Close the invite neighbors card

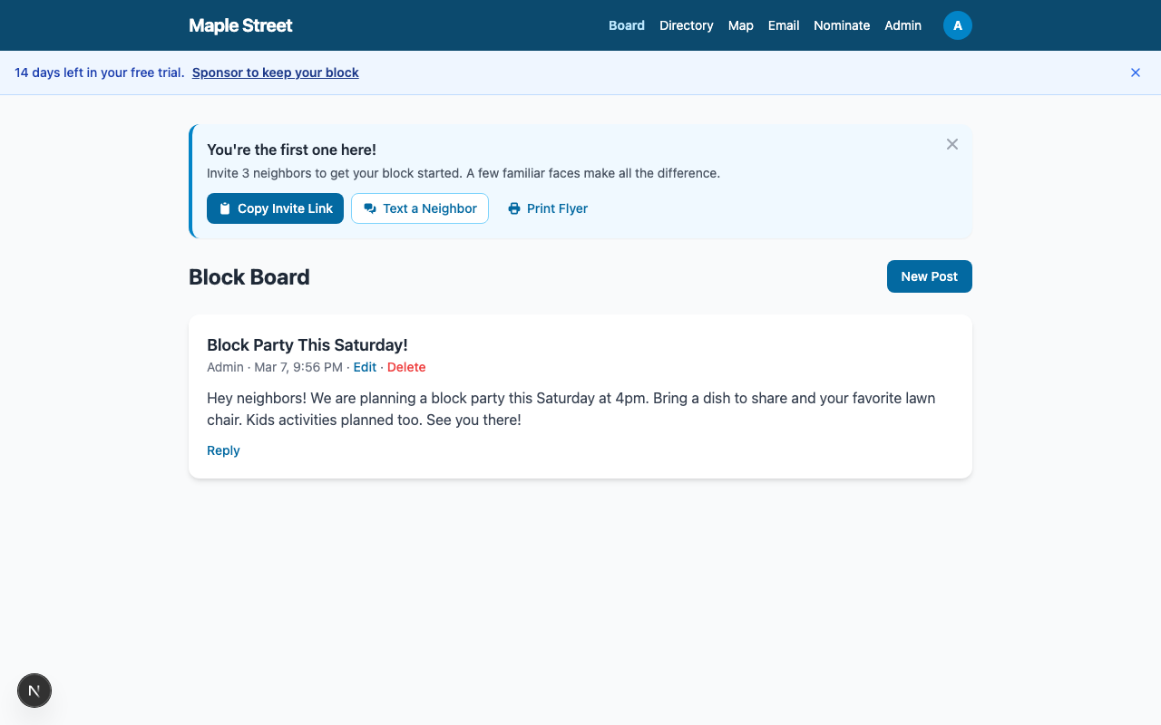coord(952,144)
